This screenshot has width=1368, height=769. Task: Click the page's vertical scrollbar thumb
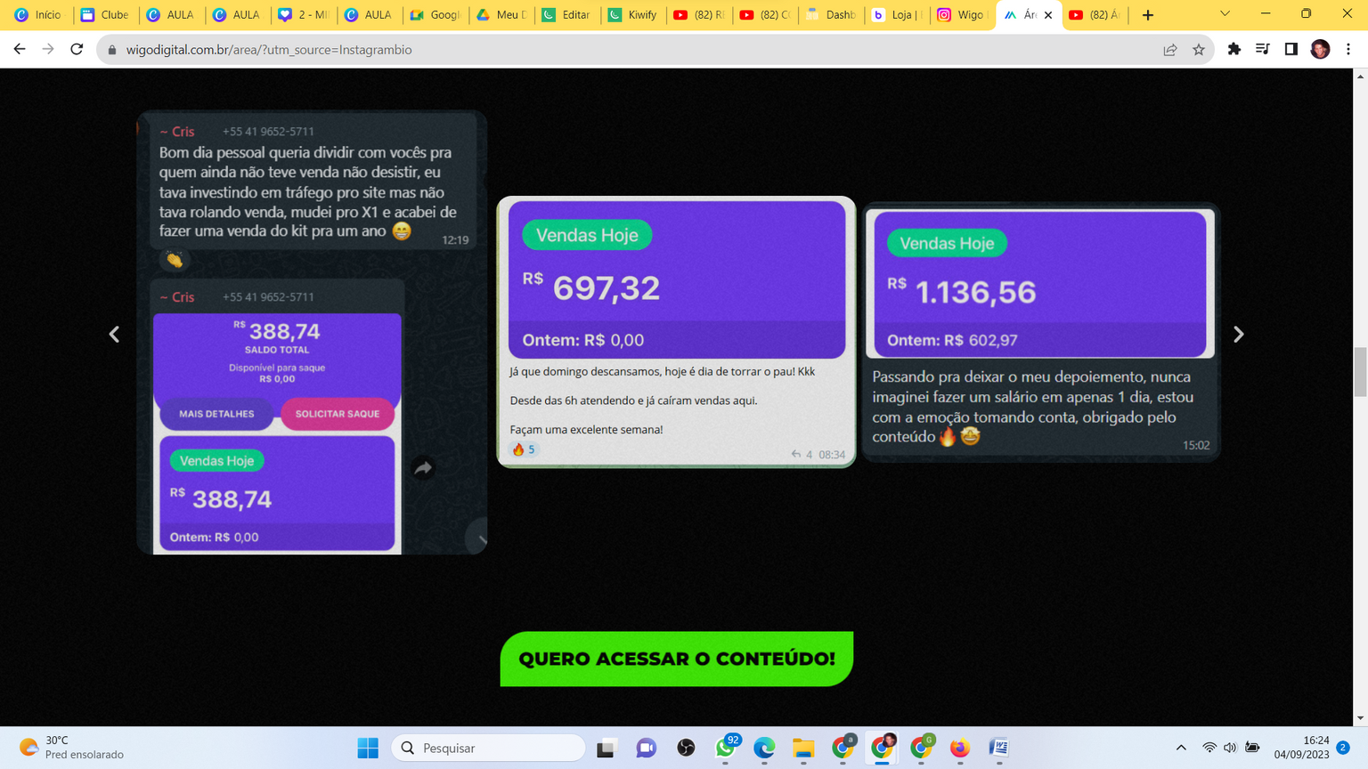1360,372
